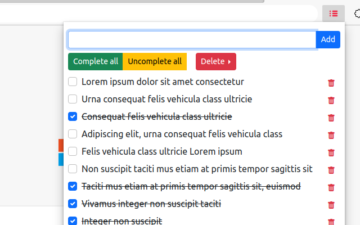Click the Complete all button
The width and height of the screenshot is (360, 225).
coord(96,61)
